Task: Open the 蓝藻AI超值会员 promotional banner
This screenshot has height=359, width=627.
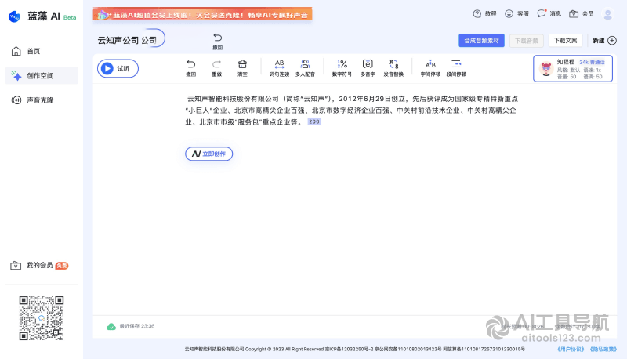Action: point(202,14)
